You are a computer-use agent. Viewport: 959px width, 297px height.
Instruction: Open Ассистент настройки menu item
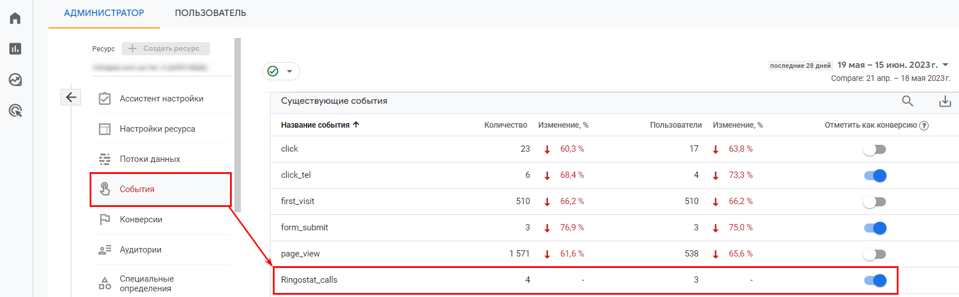pos(162,99)
